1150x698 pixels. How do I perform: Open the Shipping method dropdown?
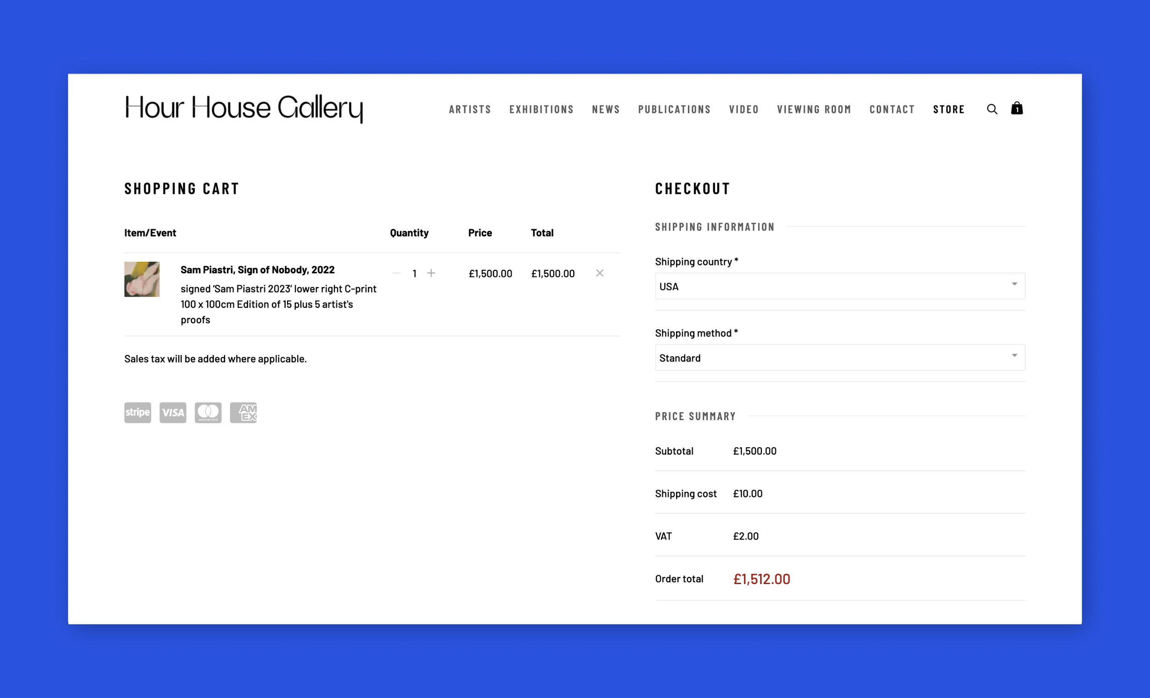(x=840, y=357)
